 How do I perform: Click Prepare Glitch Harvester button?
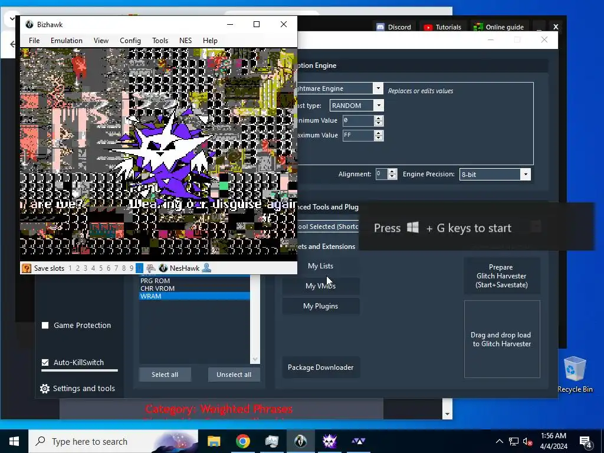point(501,276)
